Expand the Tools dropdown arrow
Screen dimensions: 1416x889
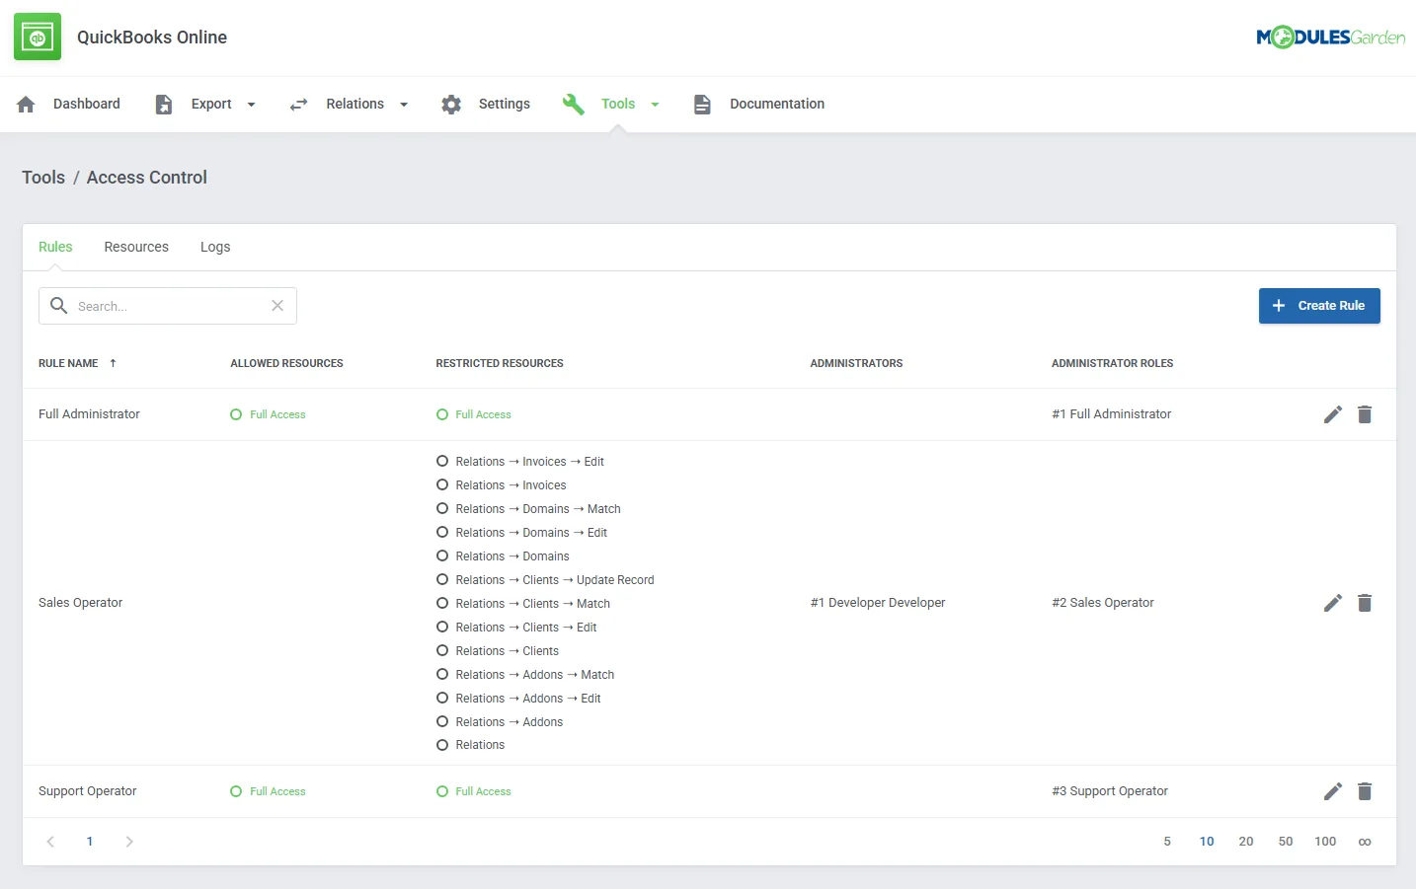(655, 105)
